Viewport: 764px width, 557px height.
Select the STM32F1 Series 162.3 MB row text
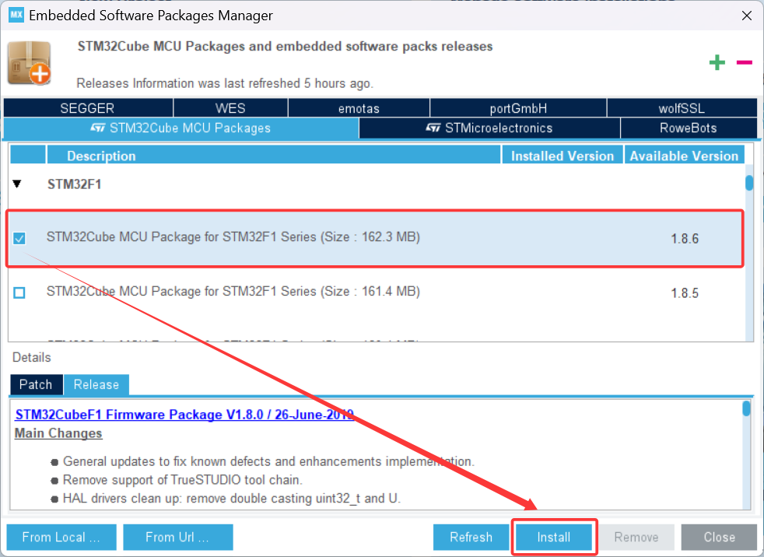pos(233,236)
